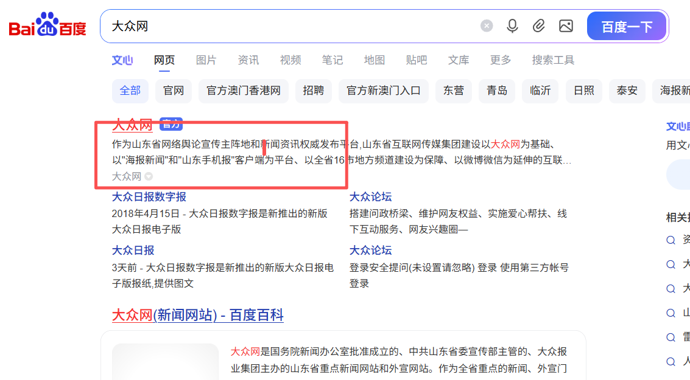Click into the search input field
The height and width of the screenshot is (380, 690).
pos(292,26)
